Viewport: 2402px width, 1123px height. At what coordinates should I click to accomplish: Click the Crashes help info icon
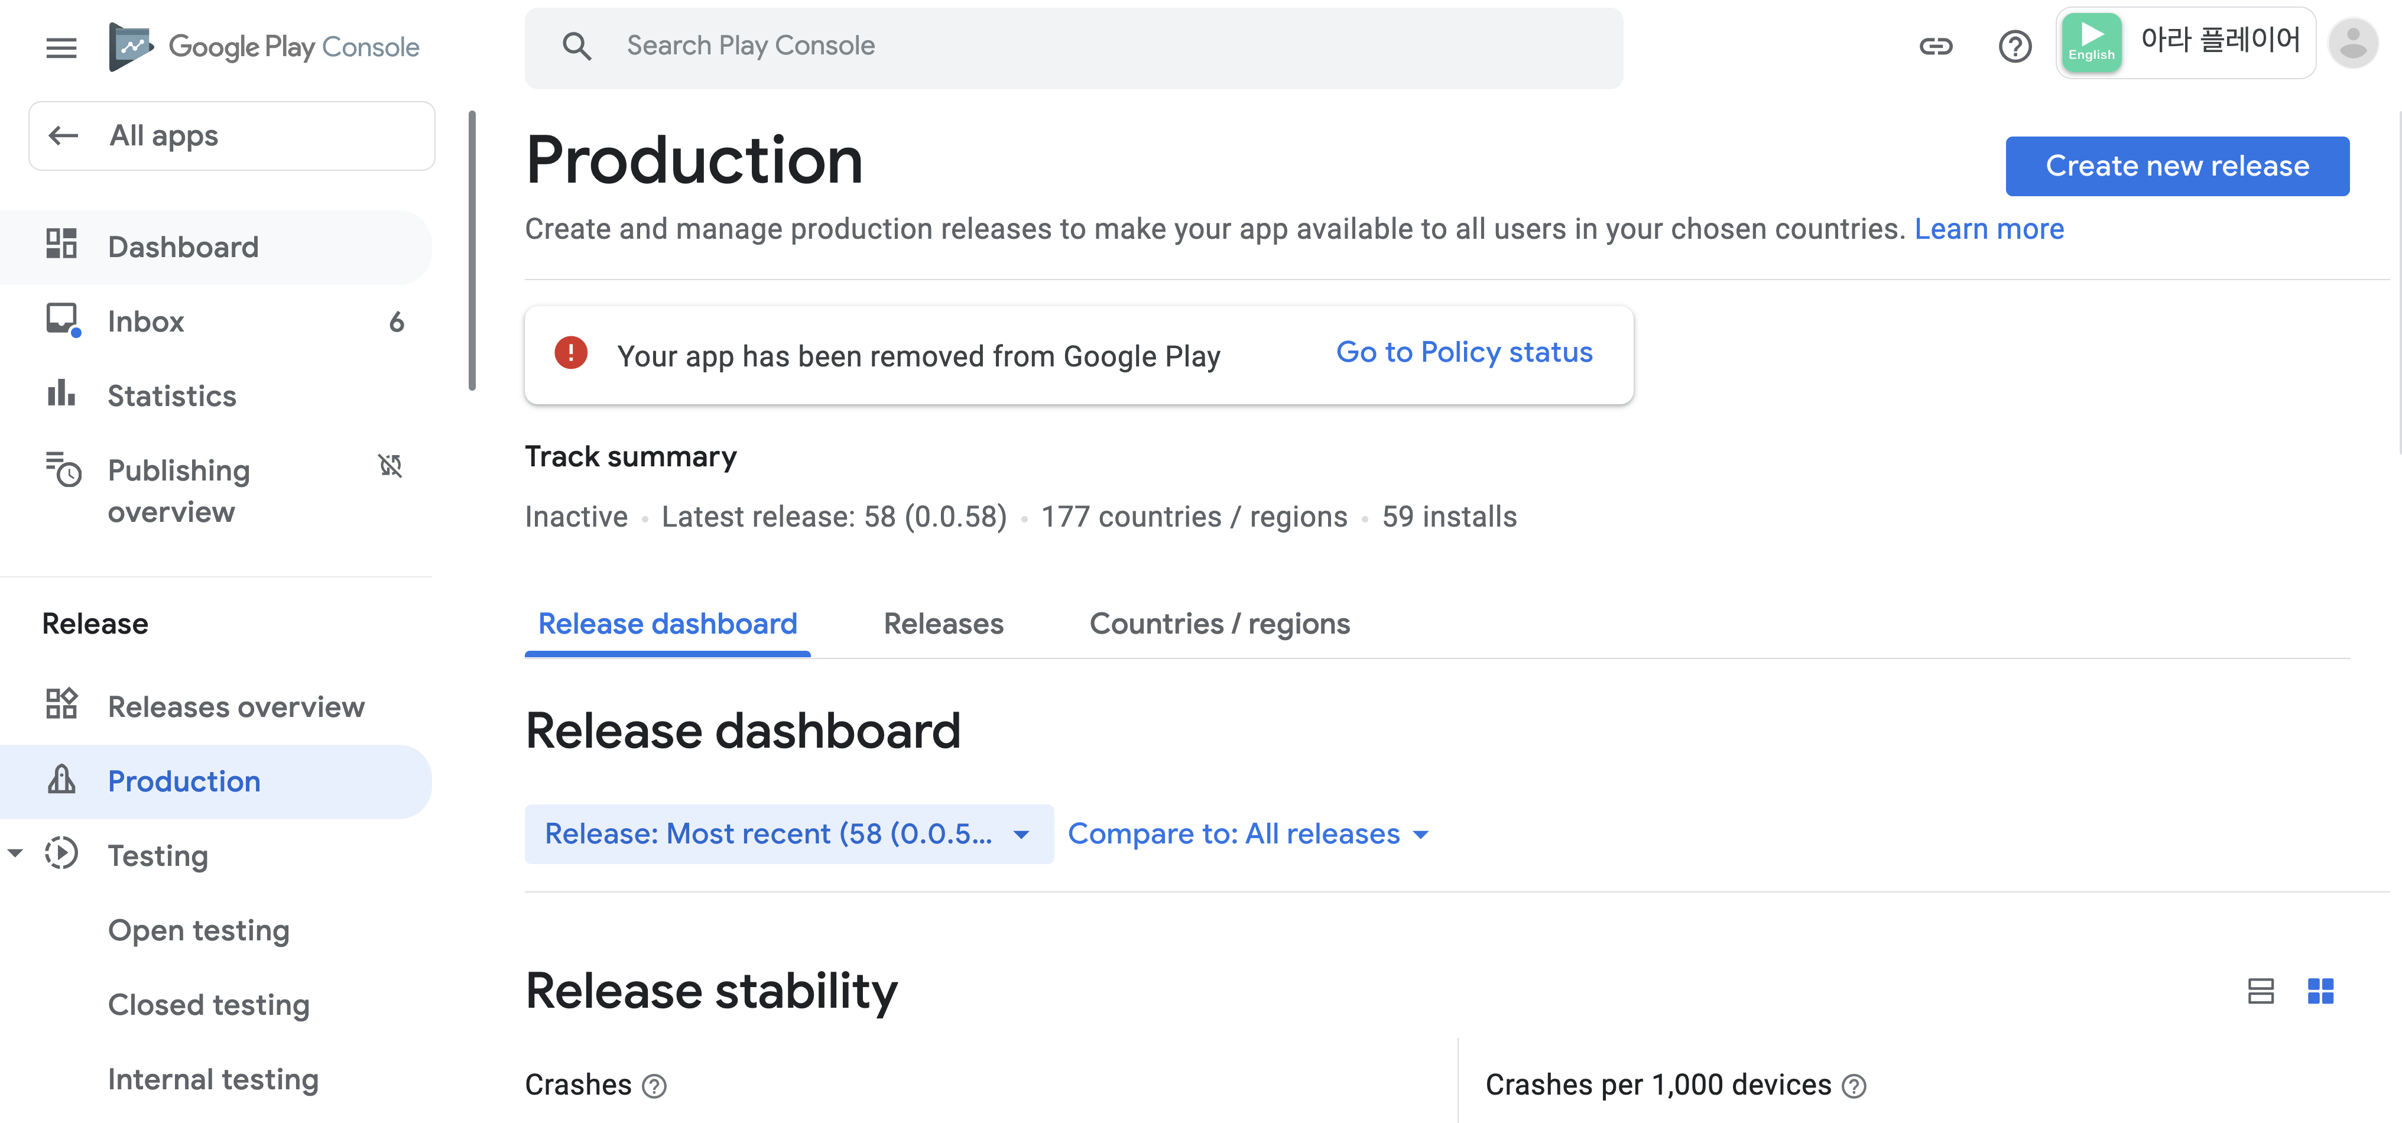[655, 1086]
